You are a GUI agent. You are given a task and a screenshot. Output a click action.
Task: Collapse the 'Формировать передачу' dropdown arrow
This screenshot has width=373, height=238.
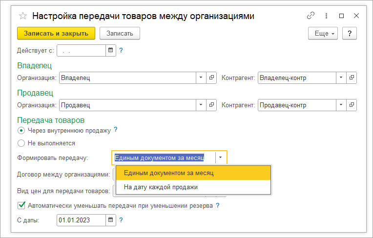pos(221,158)
